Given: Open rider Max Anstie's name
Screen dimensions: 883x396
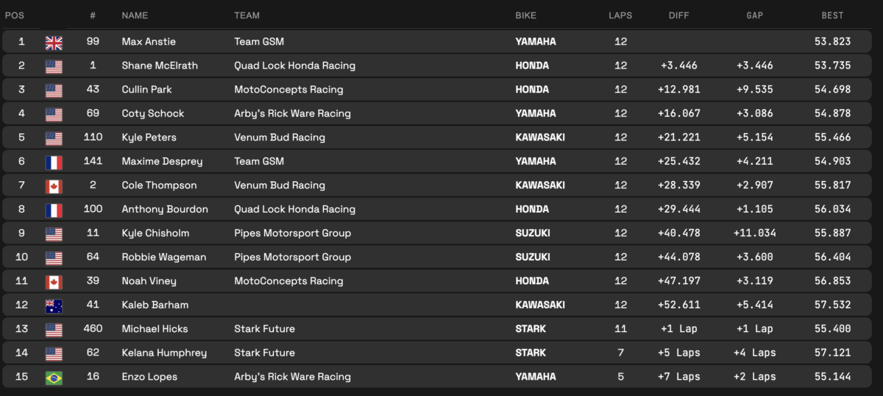Looking at the screenshot, I should coord(149,42).
